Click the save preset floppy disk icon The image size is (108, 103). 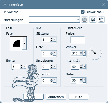pos(84,20)
